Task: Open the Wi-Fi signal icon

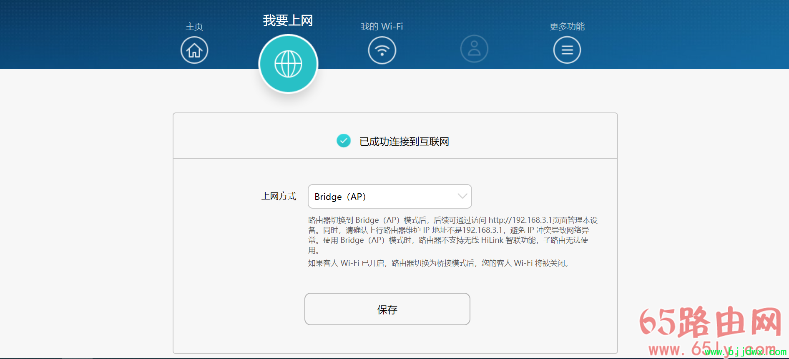Action: (x=382, y=50)
